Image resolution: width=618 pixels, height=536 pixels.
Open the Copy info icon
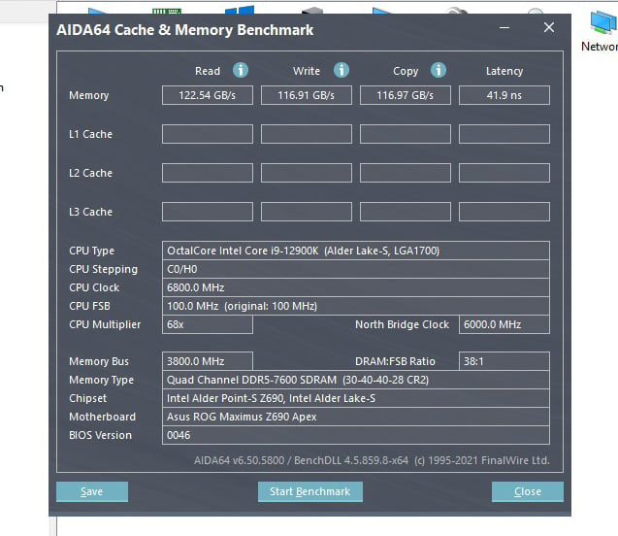coord(439,71)
